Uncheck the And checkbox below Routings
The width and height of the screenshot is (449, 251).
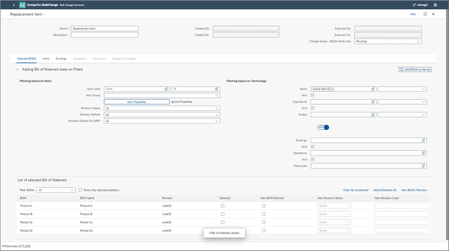312,147
